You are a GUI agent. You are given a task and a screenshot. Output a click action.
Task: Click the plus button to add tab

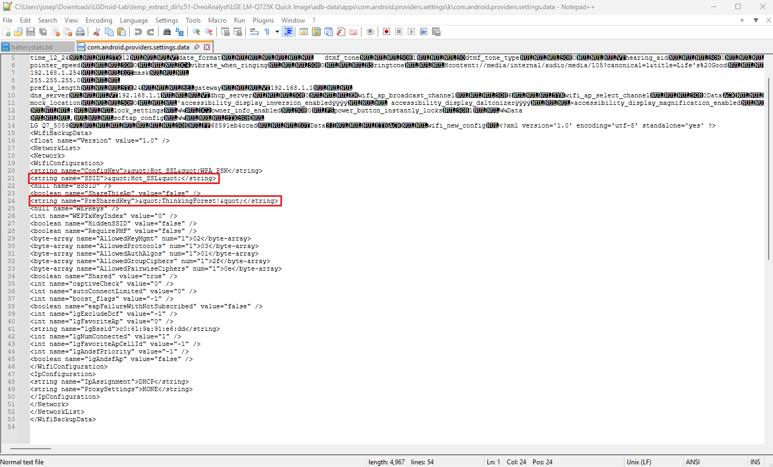742,20
